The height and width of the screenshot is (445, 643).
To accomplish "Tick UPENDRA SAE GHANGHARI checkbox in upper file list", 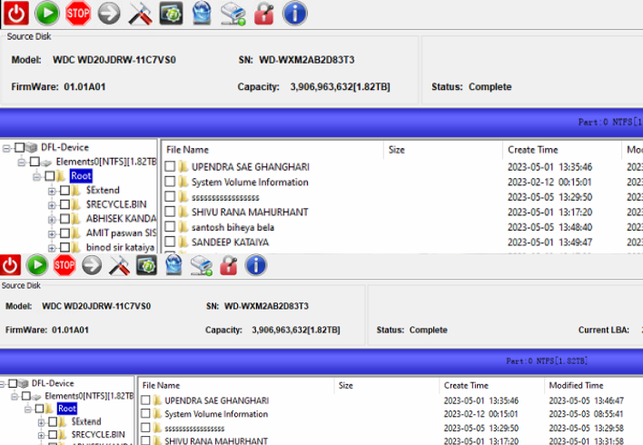I will 170,166.
